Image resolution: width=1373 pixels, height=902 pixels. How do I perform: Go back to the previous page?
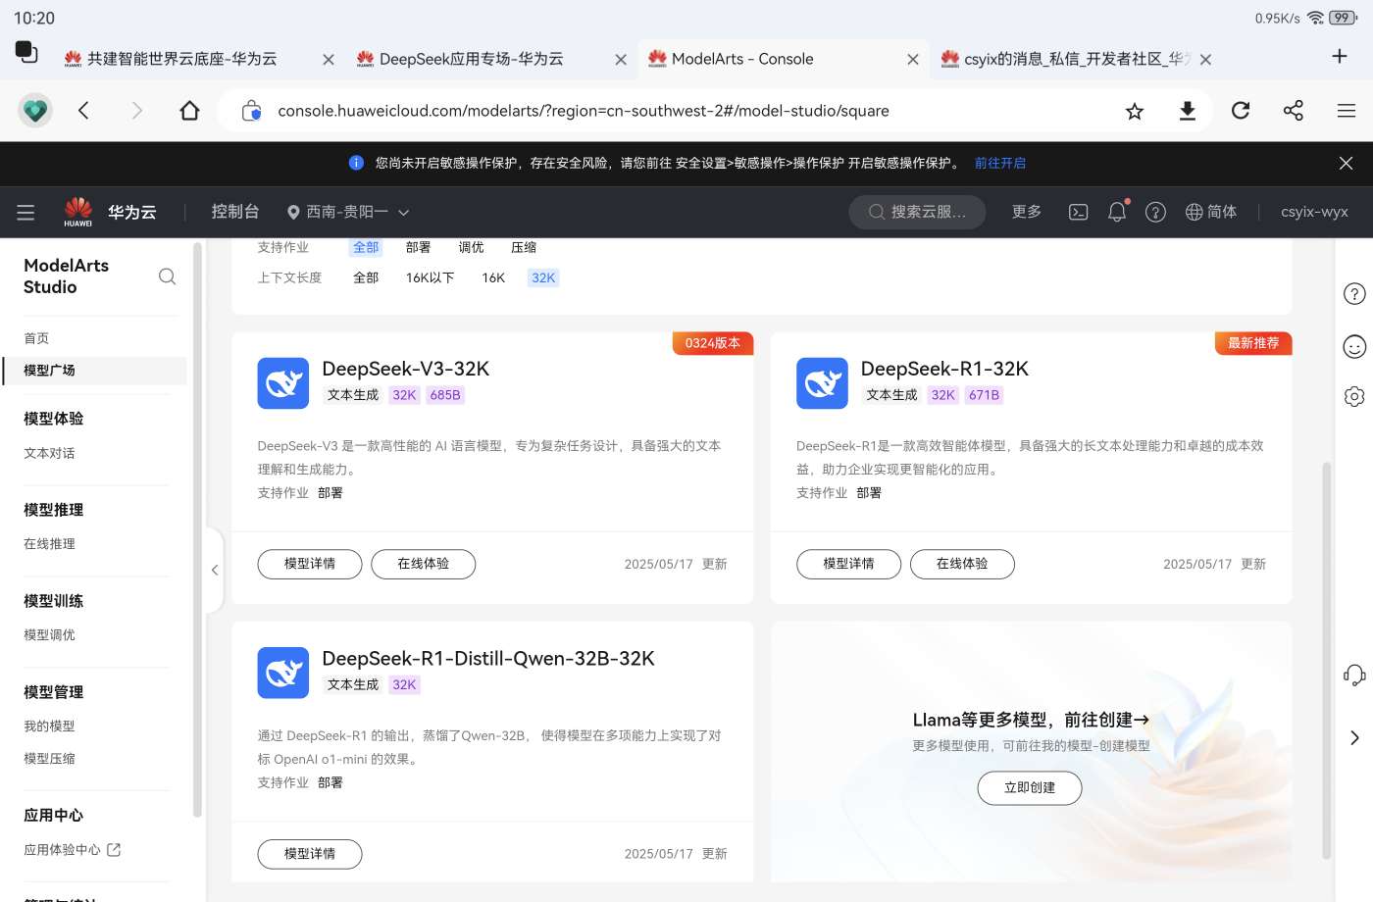pos(84,111)
